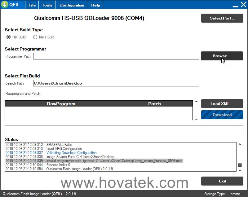Select the 'Load ARG Configuration' log line

click(x=44, y=149)
